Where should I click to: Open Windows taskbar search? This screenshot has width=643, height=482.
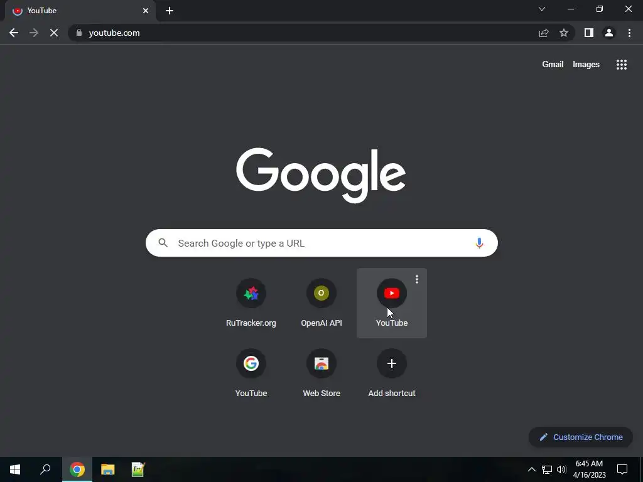pyautogui.click(x=45, y=469)
